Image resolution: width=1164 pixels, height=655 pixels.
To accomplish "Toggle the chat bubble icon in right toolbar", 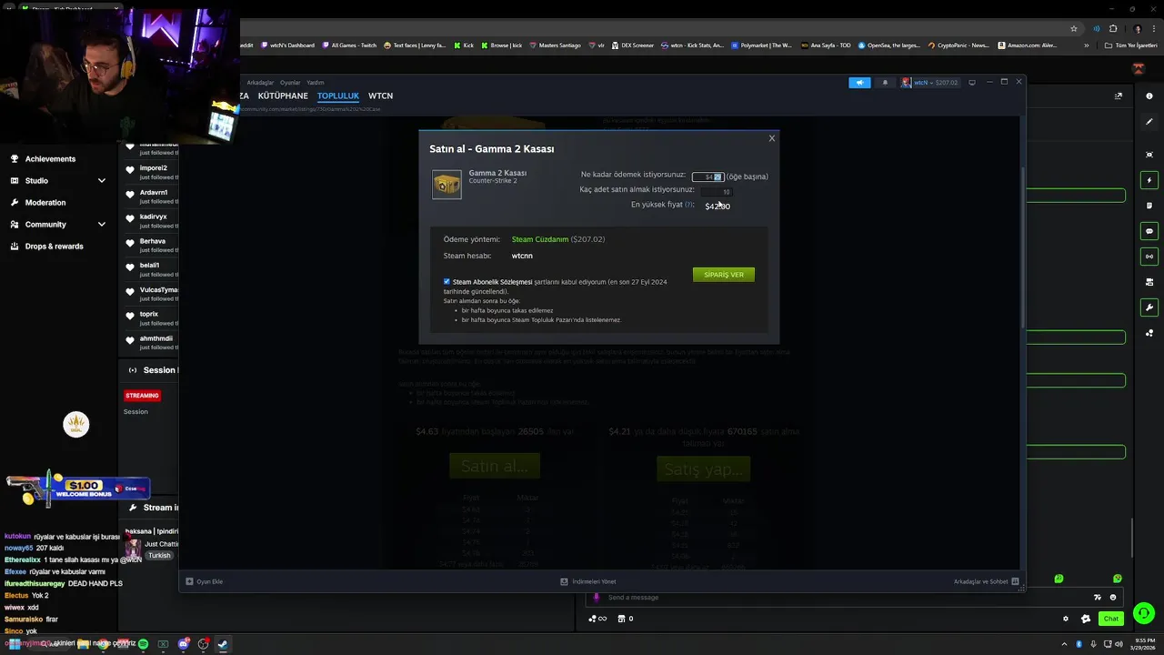I will (1149, 231).
